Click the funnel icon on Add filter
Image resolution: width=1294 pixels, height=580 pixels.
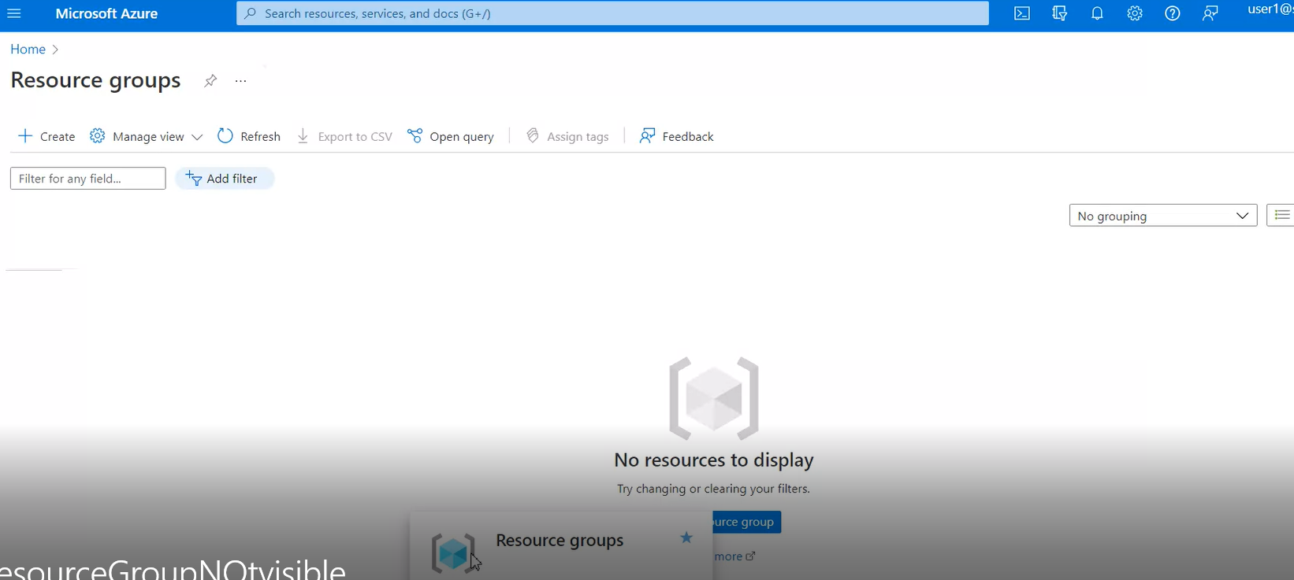tap(193, 179)
